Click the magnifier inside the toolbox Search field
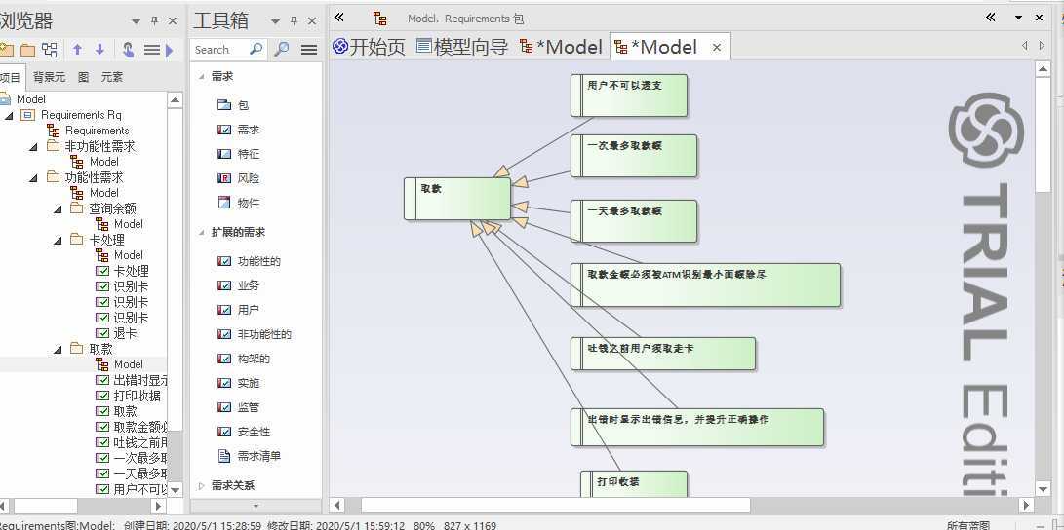This screenshot has width=1064, height=530. click(256, 49)
